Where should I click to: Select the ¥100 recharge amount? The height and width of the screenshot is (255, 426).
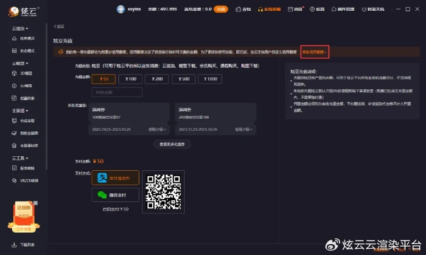coord(131,78)
